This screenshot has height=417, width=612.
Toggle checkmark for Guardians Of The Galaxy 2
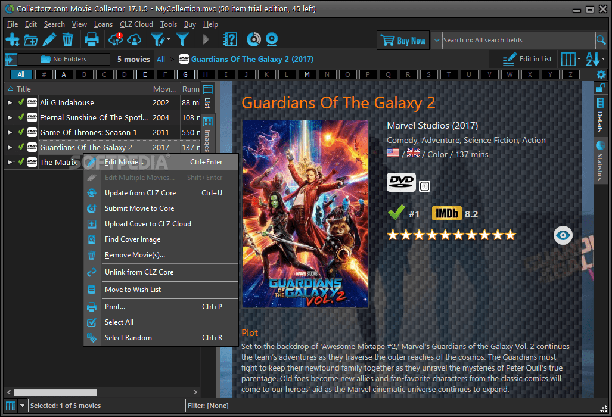(x=21, y=147)
